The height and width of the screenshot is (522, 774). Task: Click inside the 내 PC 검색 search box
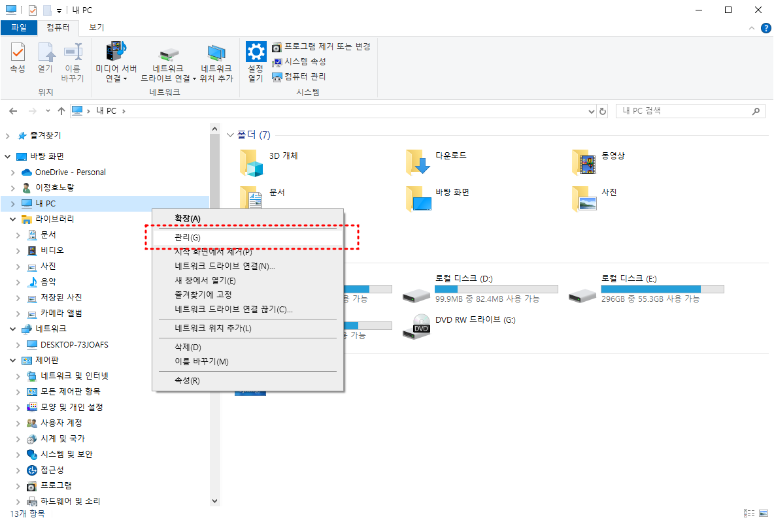tap(686, 110)
